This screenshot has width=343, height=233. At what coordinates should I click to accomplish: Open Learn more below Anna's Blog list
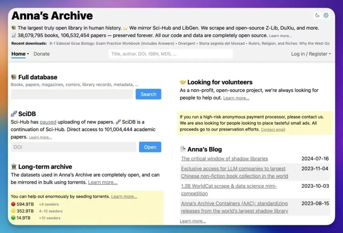(193, 221)
